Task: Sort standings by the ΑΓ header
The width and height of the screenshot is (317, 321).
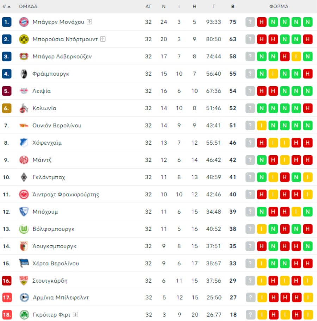Action: tap(148, 7)
